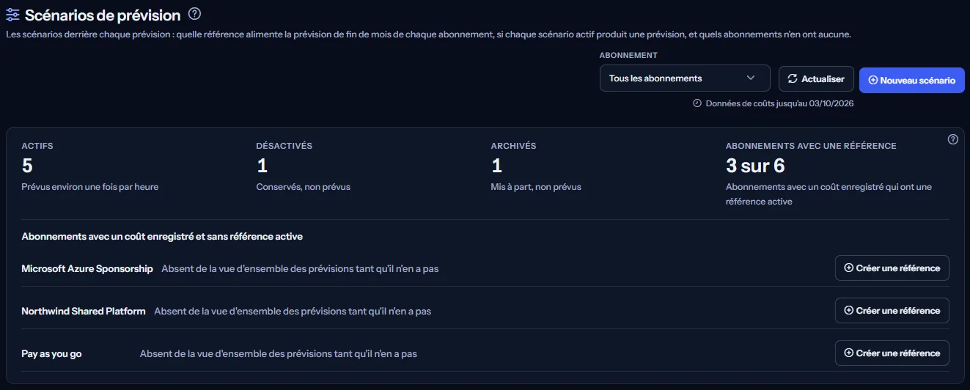Create a reference for Northwind Shared Platform

point(892,311)
